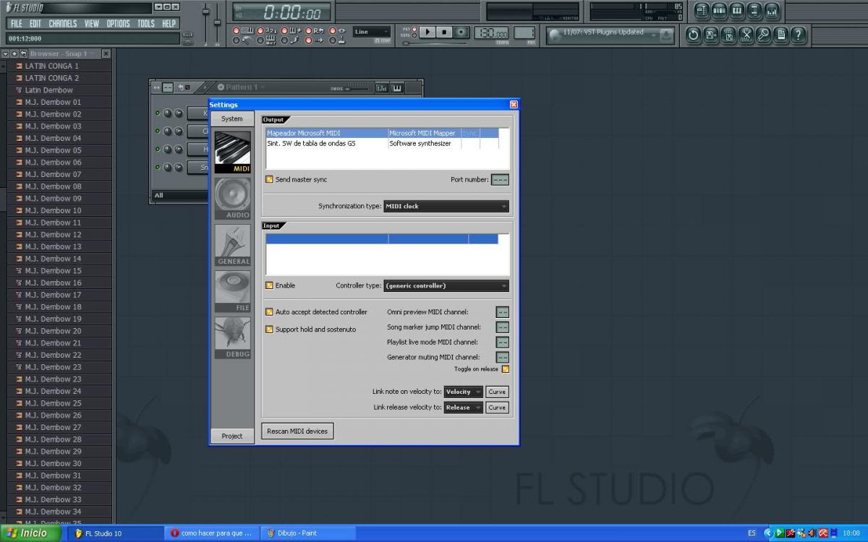Switch the PAT mode radio light

click(x=414, y=29)
